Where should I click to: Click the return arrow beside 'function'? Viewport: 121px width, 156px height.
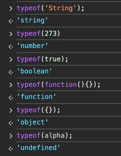(x=11, y=98)
